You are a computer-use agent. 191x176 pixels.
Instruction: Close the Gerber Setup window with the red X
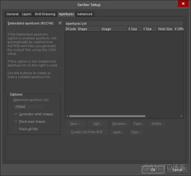(x=183, y=3)
